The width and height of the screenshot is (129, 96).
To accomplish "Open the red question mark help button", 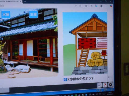I will tap(105, 85).
